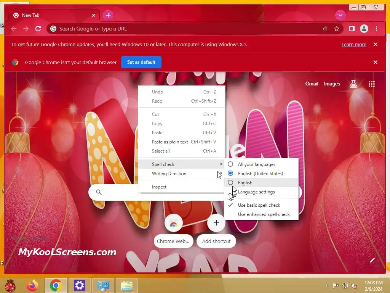Expand the Writing Direction submenu

click(x=182, y=174)
